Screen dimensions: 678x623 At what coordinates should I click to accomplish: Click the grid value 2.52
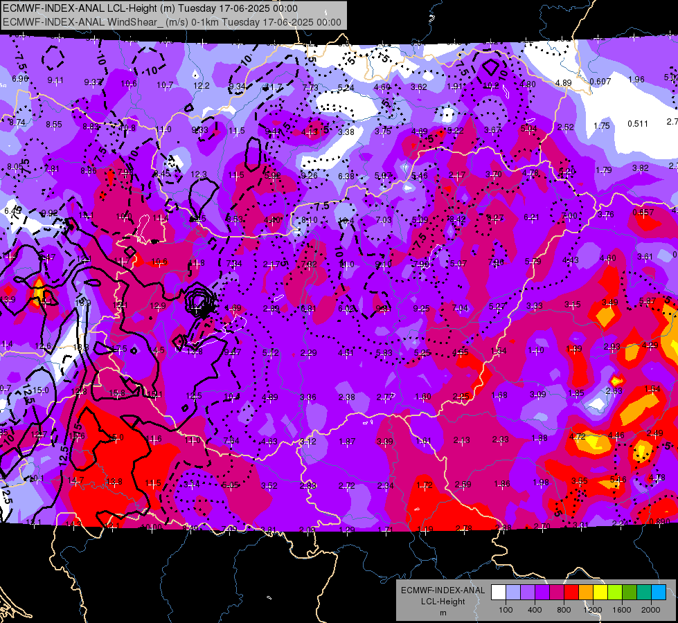point(566,127)
